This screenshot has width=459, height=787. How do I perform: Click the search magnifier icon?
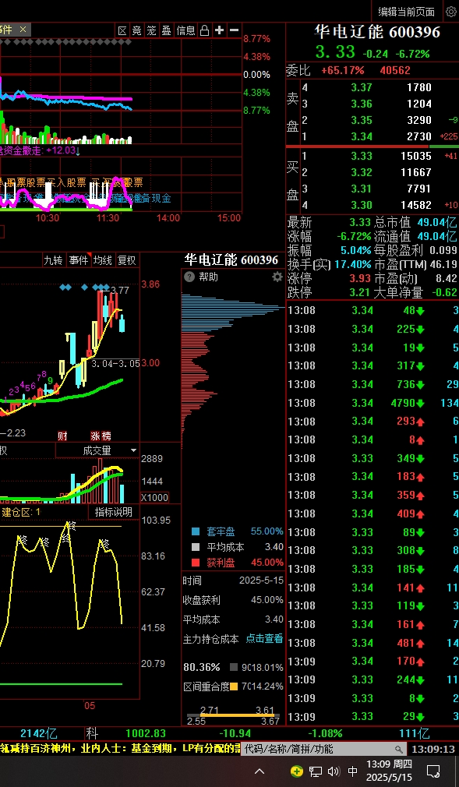399,750
